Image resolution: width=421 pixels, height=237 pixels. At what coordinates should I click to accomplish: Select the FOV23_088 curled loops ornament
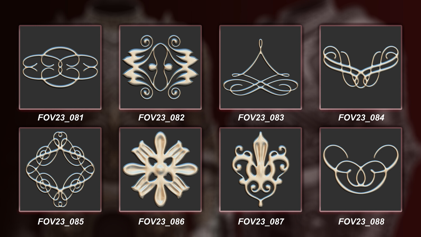pyautogui.click(x=361, y=170)
